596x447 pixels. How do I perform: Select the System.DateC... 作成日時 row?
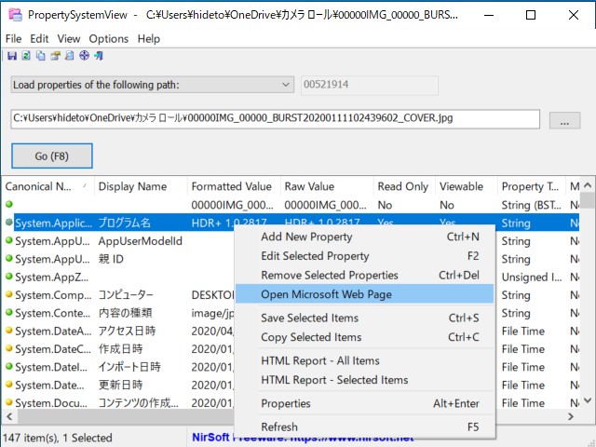pyautogui.click(x=120, y=349)
